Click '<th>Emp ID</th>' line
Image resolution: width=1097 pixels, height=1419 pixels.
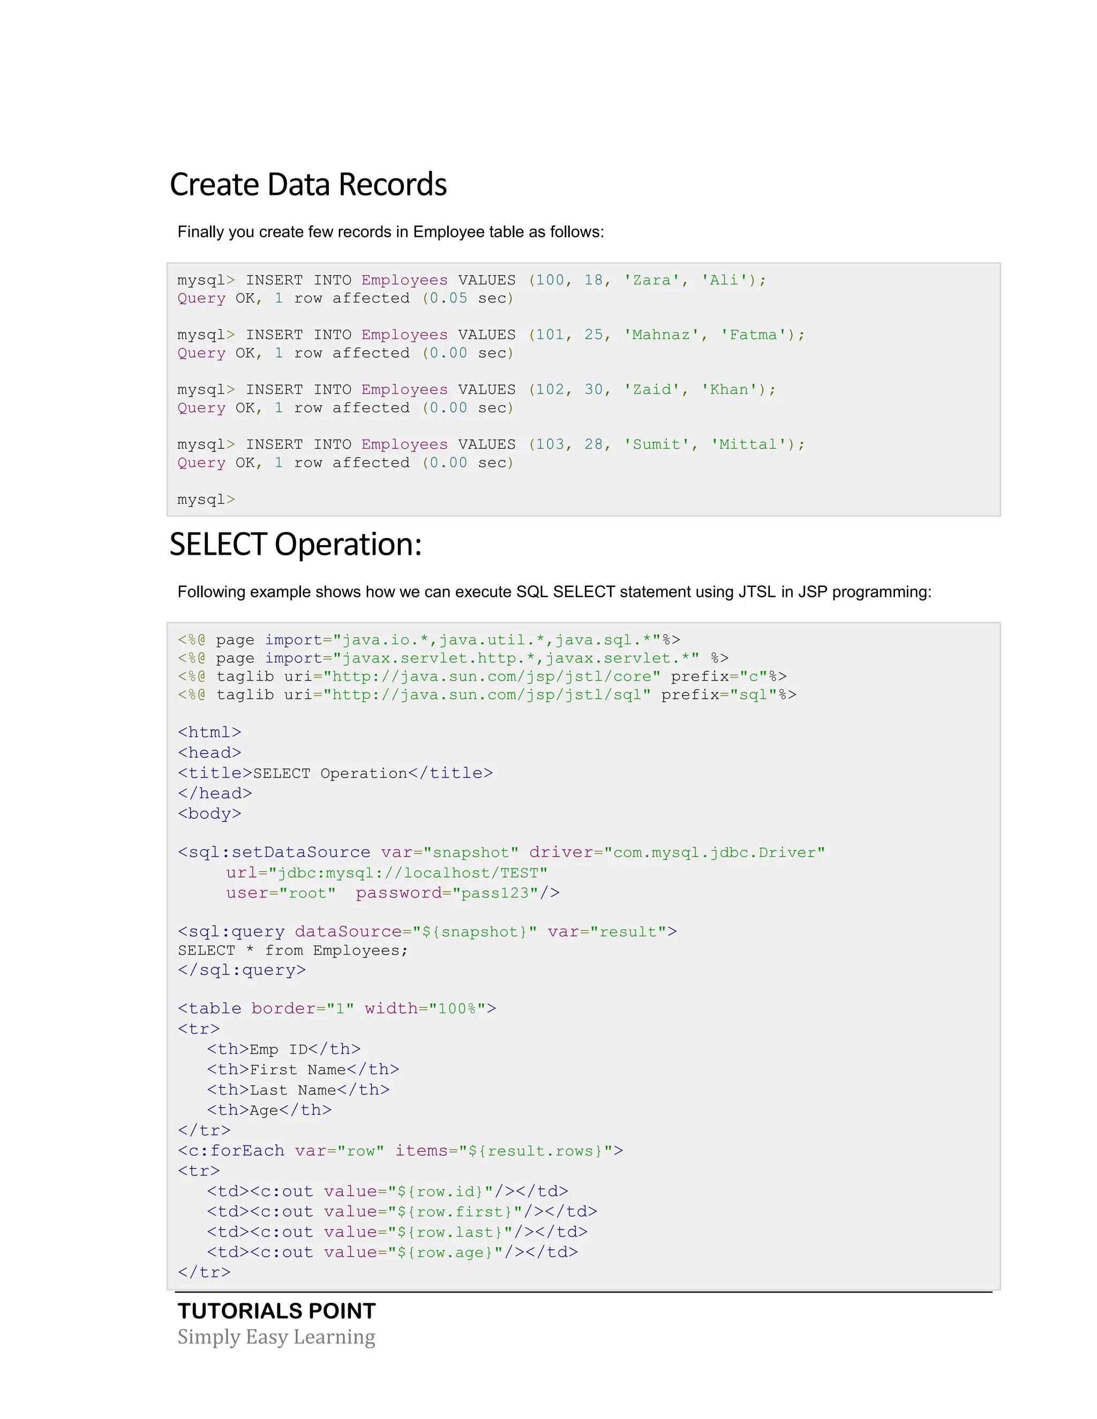pos(283,1050)
